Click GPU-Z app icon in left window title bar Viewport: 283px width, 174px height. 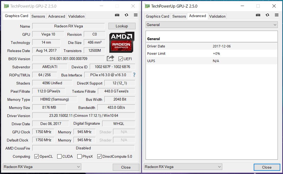(7, 6)
